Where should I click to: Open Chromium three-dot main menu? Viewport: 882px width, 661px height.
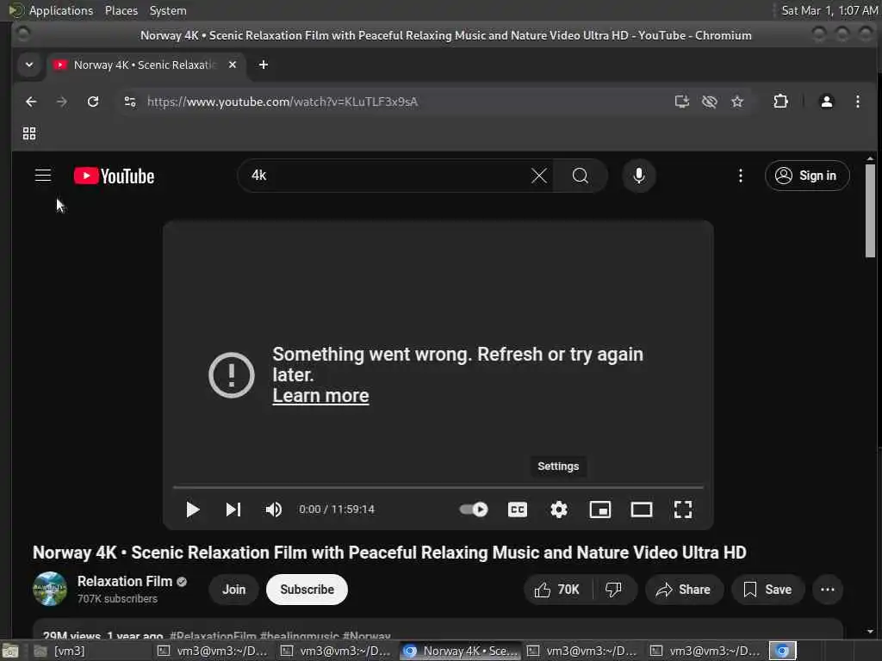[857, 102]
